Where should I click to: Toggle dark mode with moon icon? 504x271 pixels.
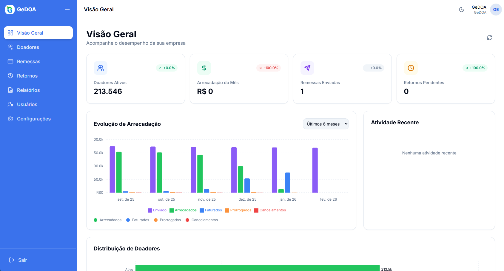(461, 10)
